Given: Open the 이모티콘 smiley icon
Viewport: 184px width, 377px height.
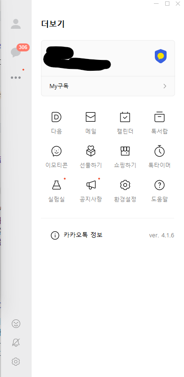Looking at the screenshot, I should click(56, 151).
